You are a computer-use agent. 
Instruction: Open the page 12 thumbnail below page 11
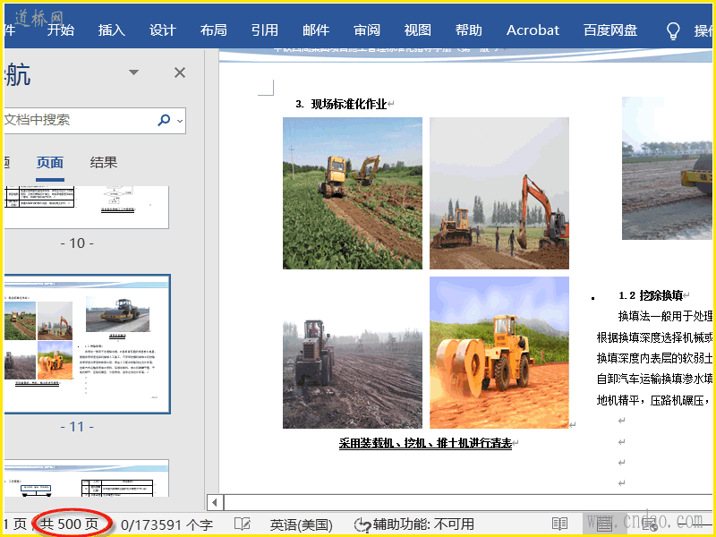click(86, 478)
